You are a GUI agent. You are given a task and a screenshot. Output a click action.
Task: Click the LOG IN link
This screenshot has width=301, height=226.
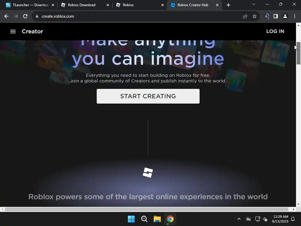pos(275,31)
